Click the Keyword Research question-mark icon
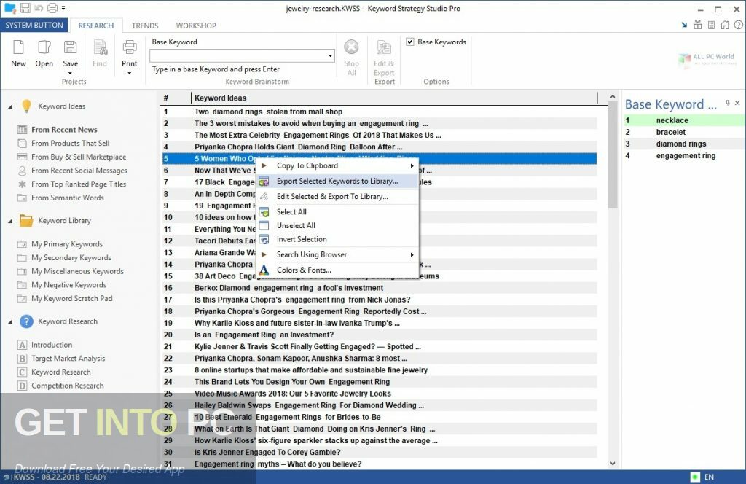 [x=26, y=321]
